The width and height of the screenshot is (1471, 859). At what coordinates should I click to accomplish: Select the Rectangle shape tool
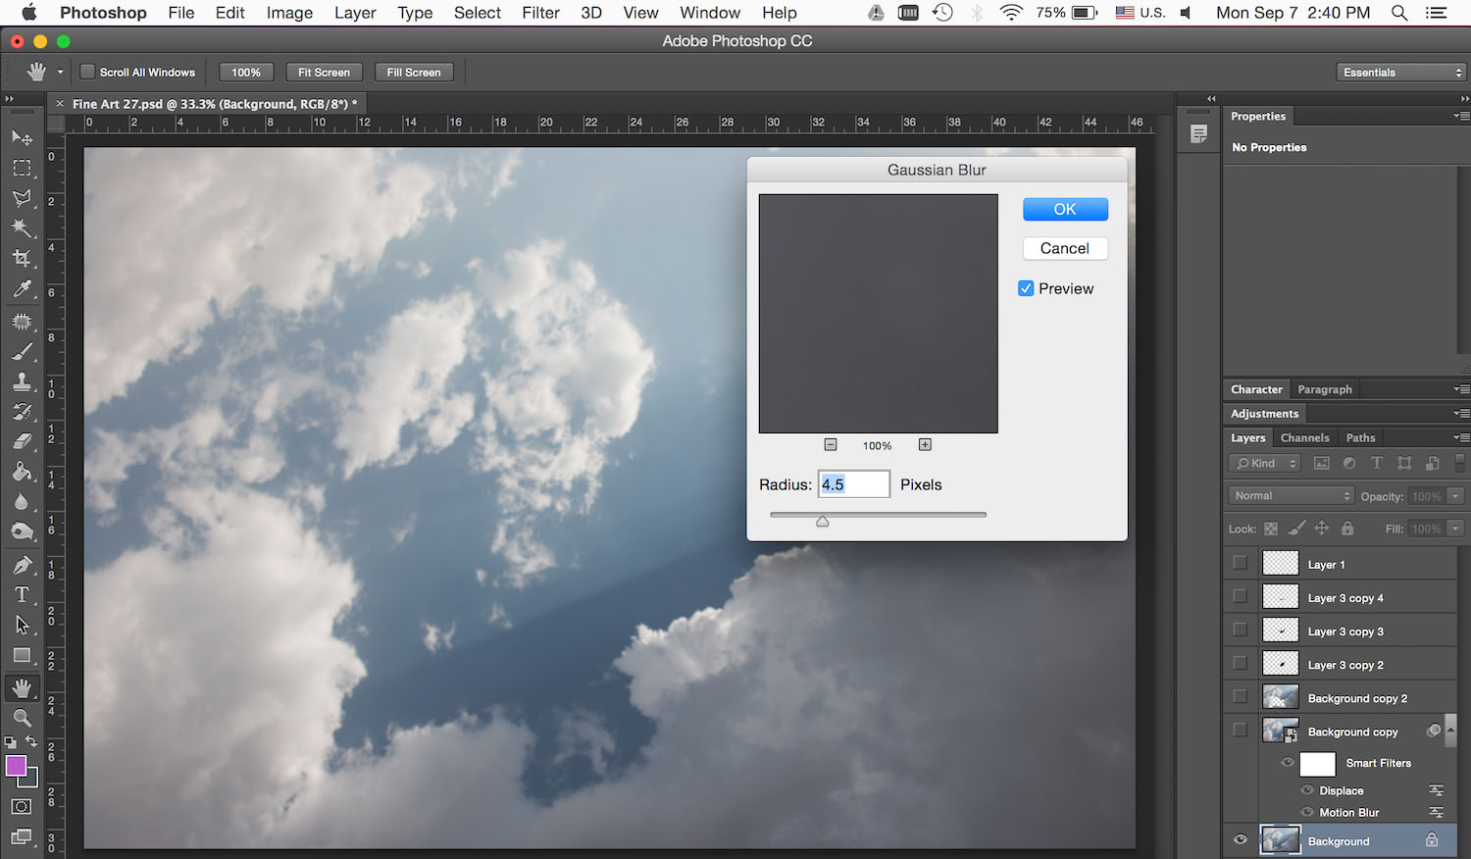pos(22,656)
